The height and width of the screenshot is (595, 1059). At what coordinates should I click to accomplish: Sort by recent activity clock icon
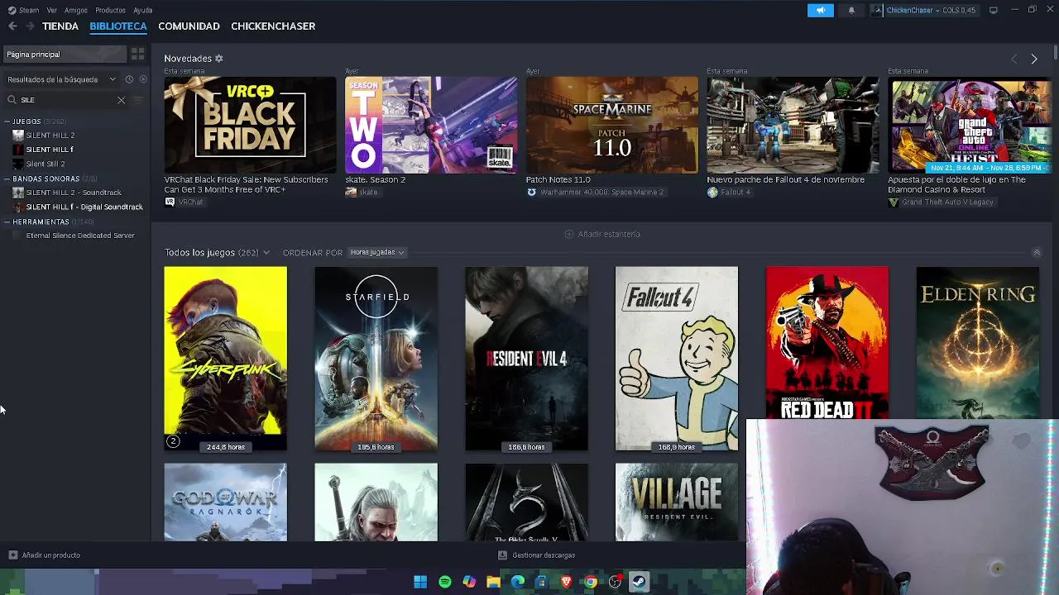coord(129,79)
